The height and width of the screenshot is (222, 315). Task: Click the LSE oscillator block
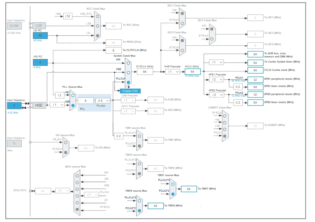pos(39,26)
